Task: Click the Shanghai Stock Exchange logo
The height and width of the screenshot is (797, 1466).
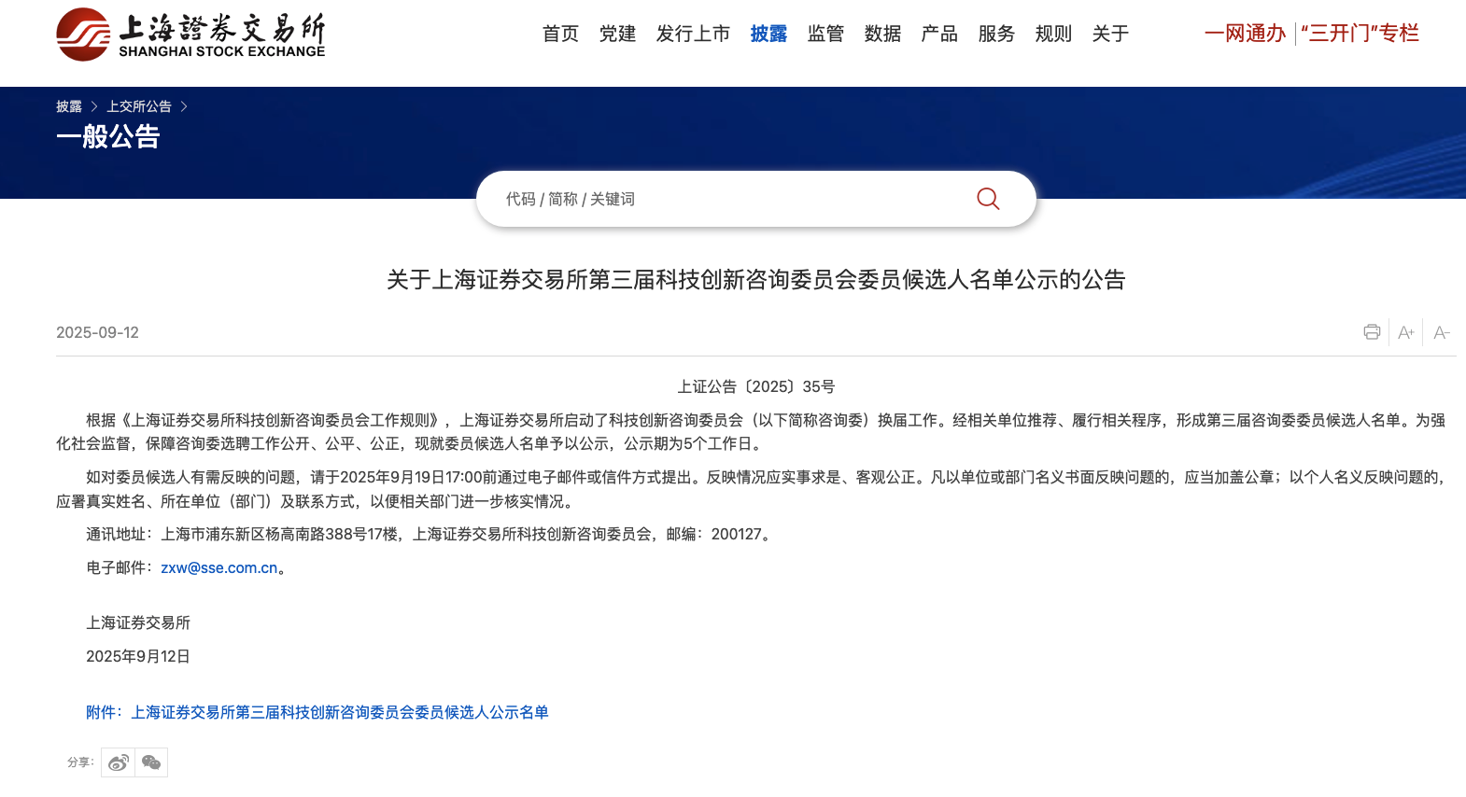Action: pyautogui.click(x=190, y=35)
